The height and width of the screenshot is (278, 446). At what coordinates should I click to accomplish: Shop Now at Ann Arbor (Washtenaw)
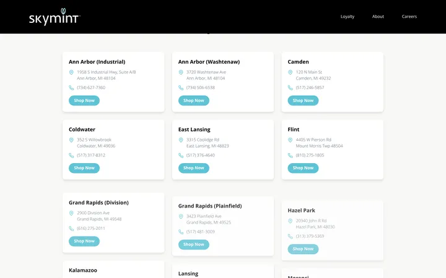[194, 101]
